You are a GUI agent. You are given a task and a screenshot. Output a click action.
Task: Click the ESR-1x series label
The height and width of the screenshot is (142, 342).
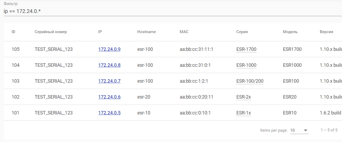pos(244,113)
